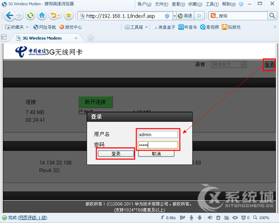Toggle the status bar sound speaker icon
This screenshot has height=223, width=279.
click(x=210, y=217)
